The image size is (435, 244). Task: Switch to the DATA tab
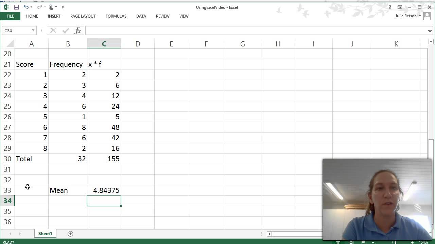click(141, 16)
